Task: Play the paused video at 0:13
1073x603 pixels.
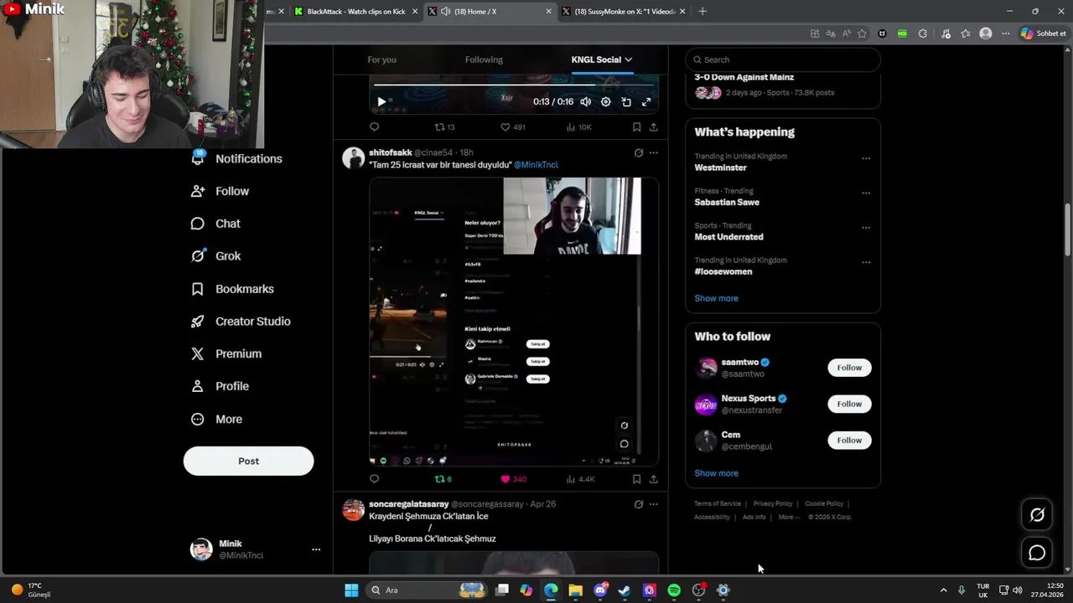Action: [x=381, y=102]
